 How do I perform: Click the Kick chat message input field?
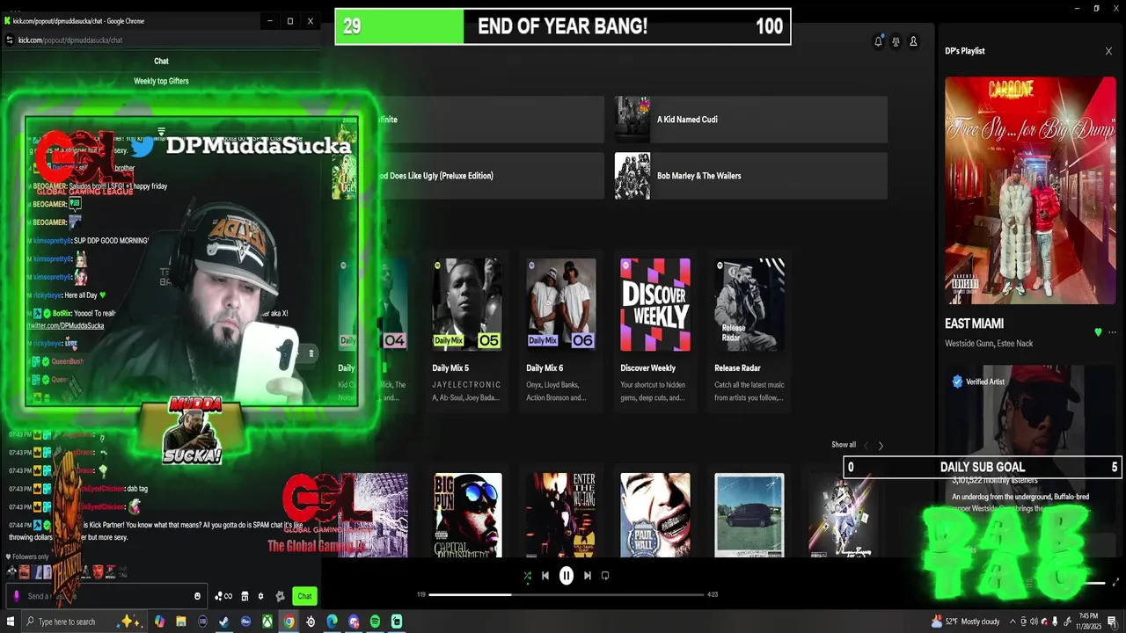(107, 596)
